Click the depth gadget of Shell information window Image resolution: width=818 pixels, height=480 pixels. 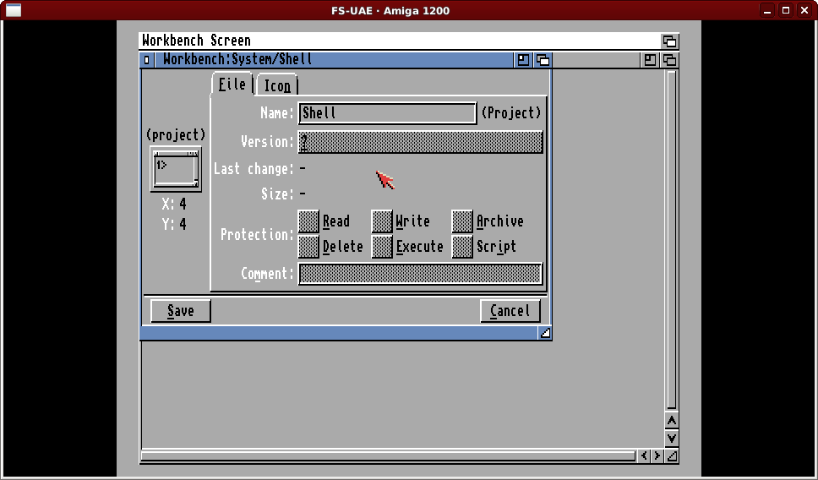click(543, 60)
